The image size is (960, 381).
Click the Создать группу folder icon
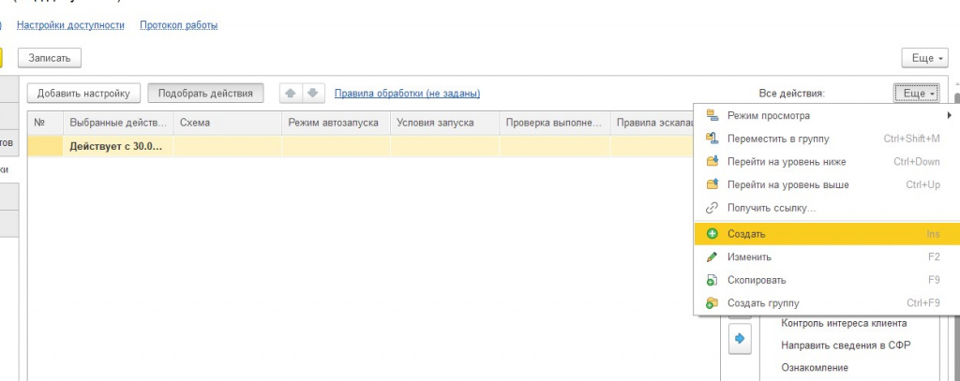tap(712, 303)
